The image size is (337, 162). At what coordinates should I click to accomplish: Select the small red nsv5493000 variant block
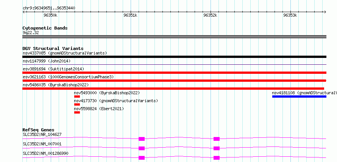77,97
